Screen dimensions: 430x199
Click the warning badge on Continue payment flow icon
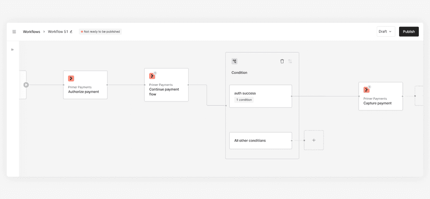(x=155, y=73)
